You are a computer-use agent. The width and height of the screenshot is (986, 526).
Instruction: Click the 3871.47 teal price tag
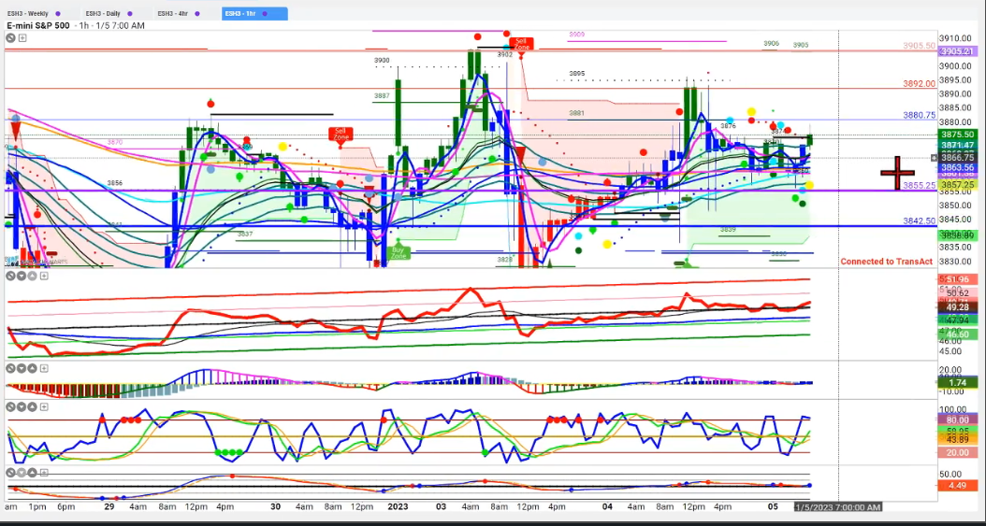957,145
